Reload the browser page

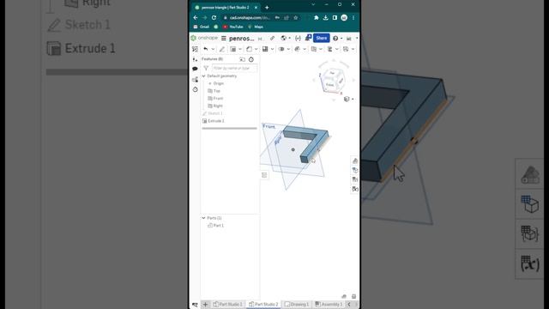[x=214, y=18]
